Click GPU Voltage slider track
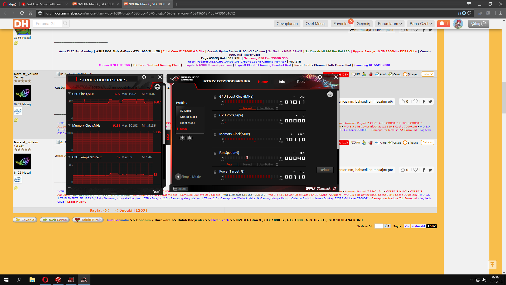The height and width of the screenshot is (285, 506). [251, 120]
